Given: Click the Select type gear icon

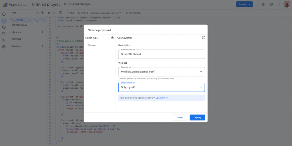Looking at the screenshot, I should pos(112,38).
